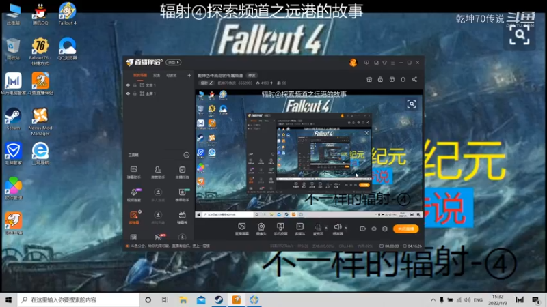The image size is (547, 307).
Task: Open the 主播任务 tool
Action: [182, 173]
